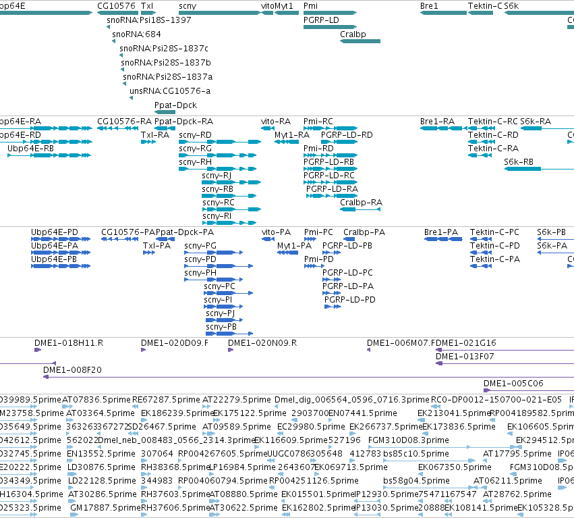Click the AT07836.5prime EST label

[96, 400]
